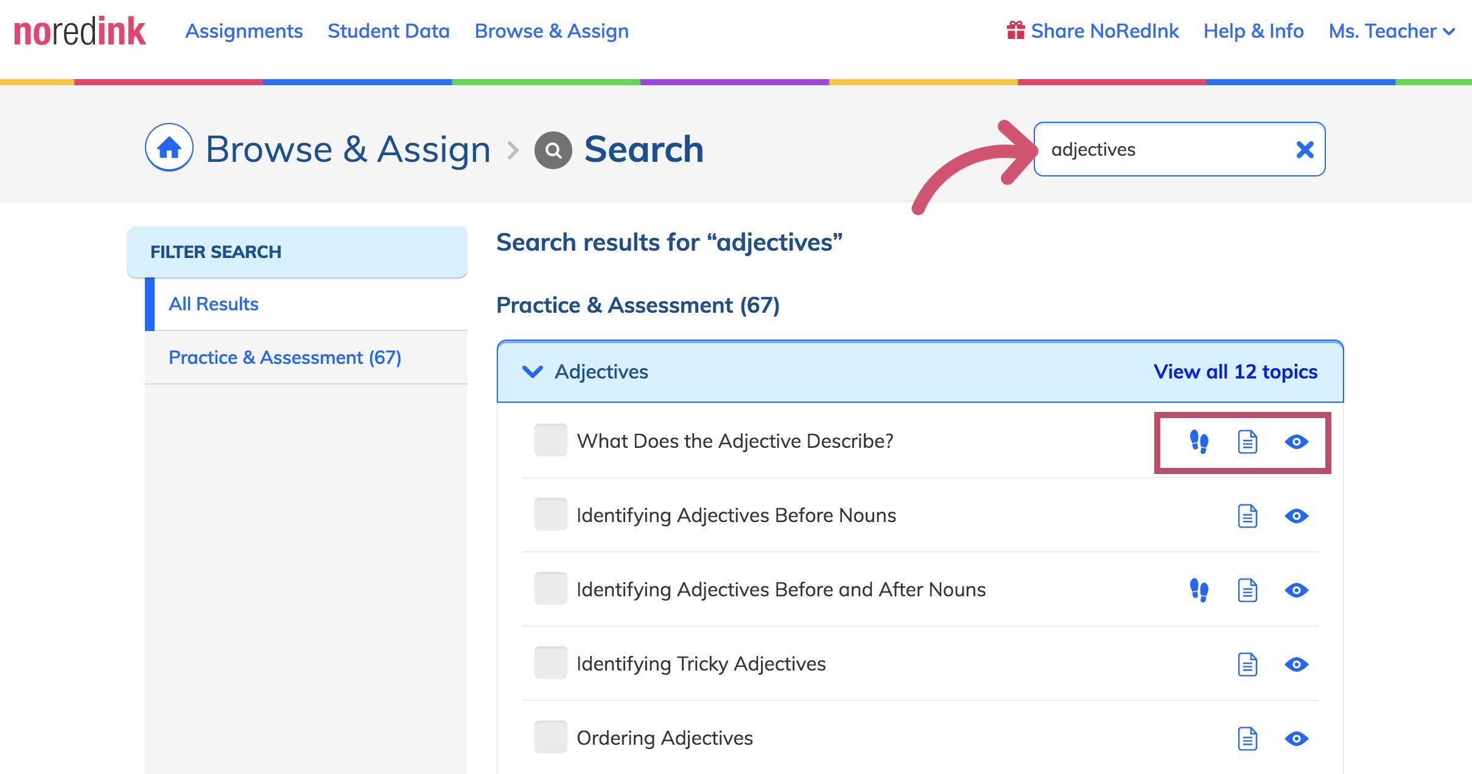Clear the adjectives search with the X

1305,150
